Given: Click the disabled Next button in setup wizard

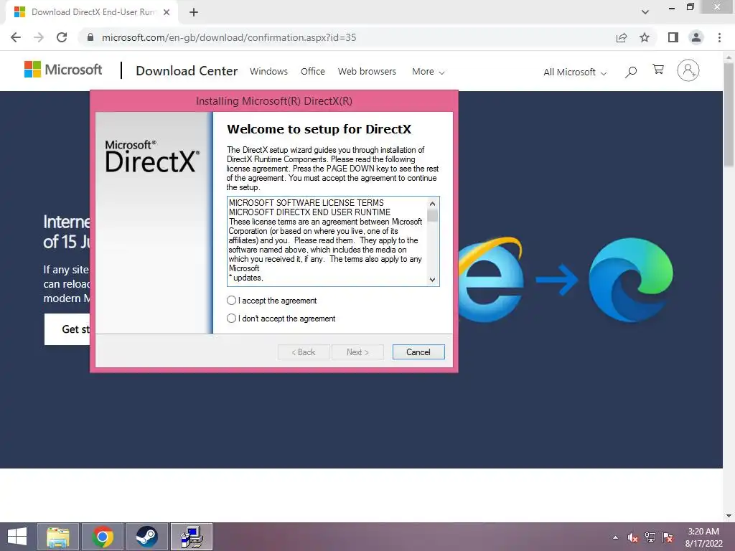Looking at the screenshot, I should pyautogui.click(x=357, y=352).
